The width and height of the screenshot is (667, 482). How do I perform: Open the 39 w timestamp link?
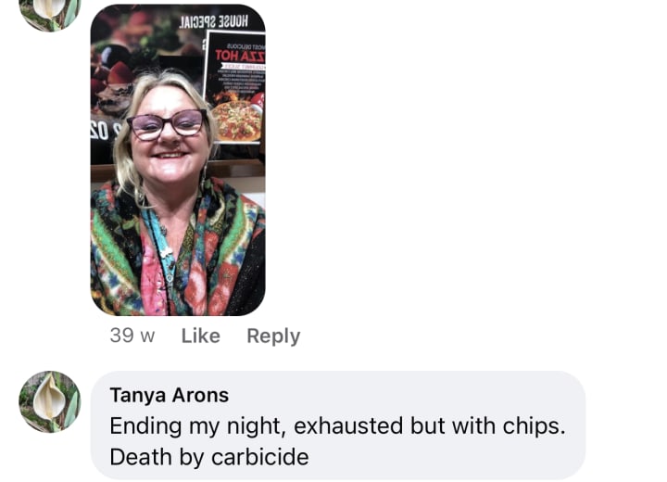[x=132, y=336]
